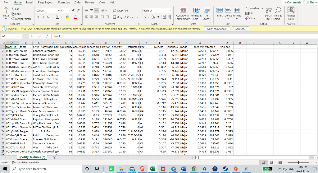Toggle Italic formatting
The image size is (318, 173).
pos(44,17)
